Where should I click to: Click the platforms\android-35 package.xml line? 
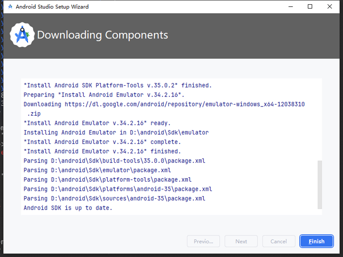[118, 189]
